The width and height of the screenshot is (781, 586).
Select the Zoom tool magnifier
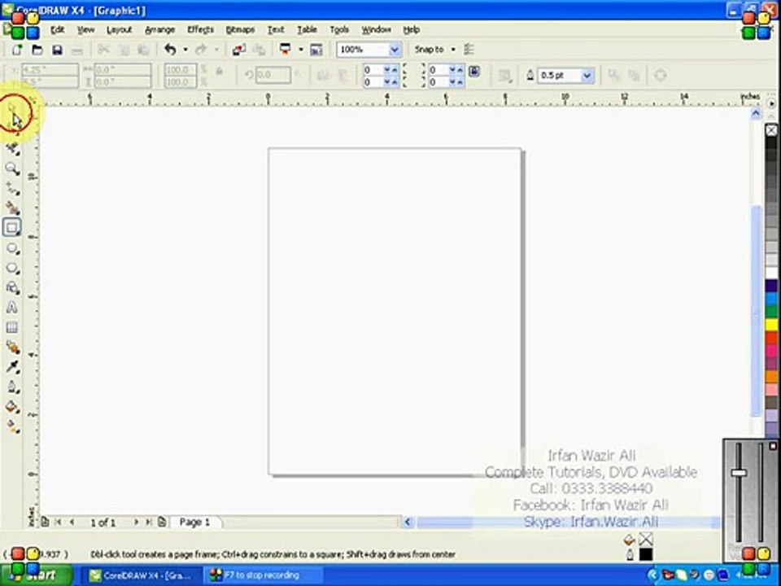12,168
